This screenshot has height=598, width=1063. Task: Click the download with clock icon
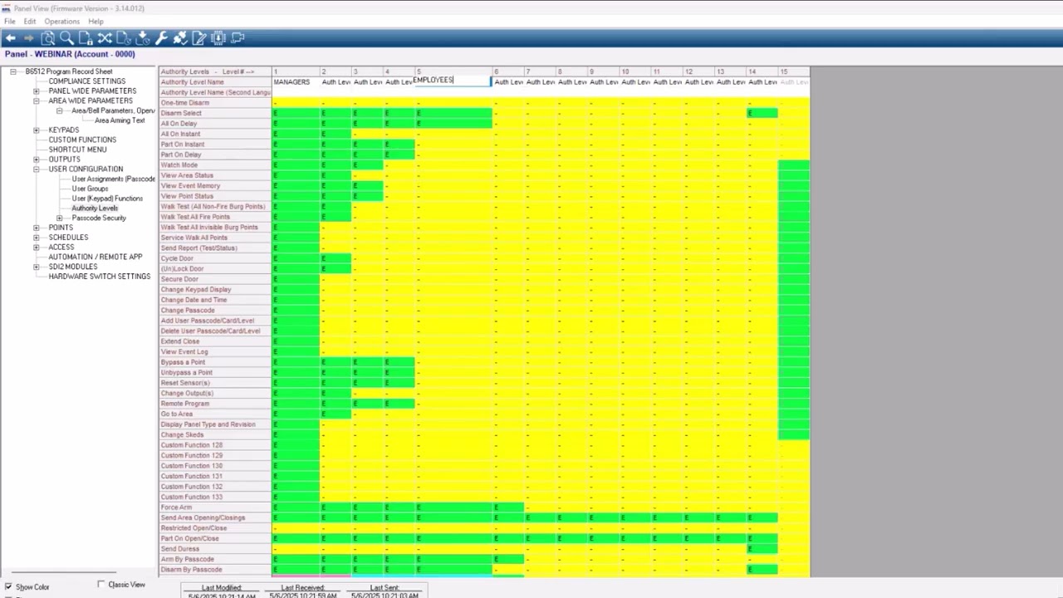pyautogui.click(x=143, y=37)
